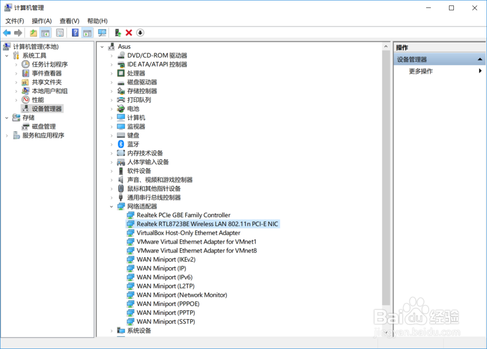Expand the 存储控制器 category

tap(112, 91)
